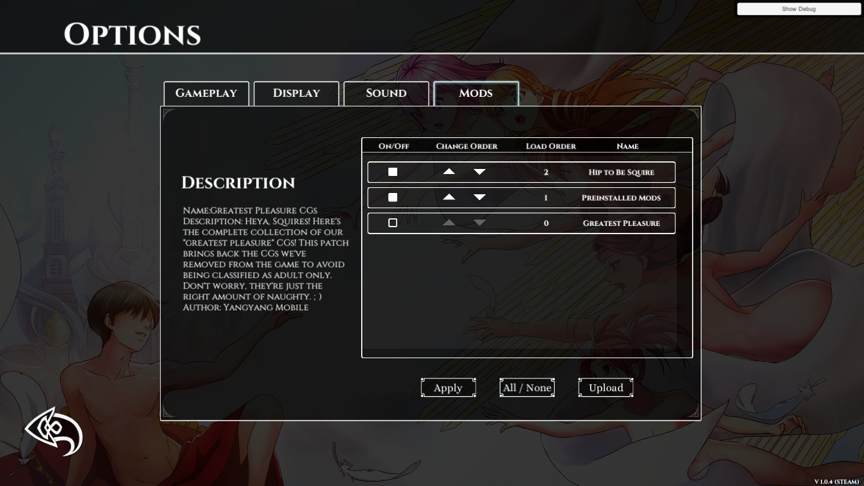Screen dimensions: 864x486
Task: Open the Display options tab
Action: 297,93
